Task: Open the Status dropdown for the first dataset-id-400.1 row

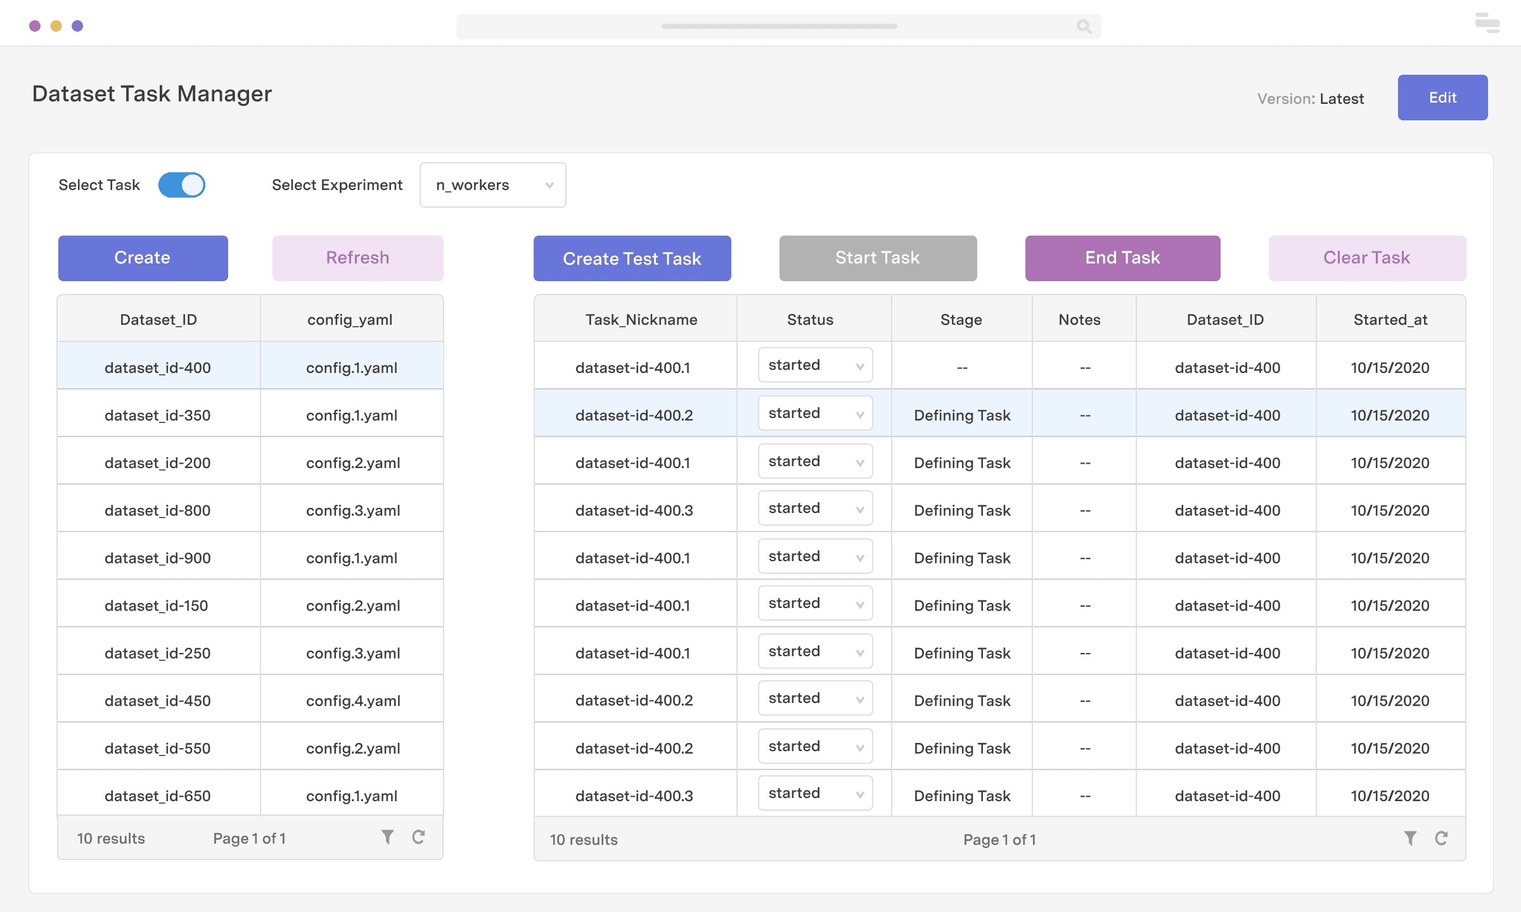Action: [815, 365]
